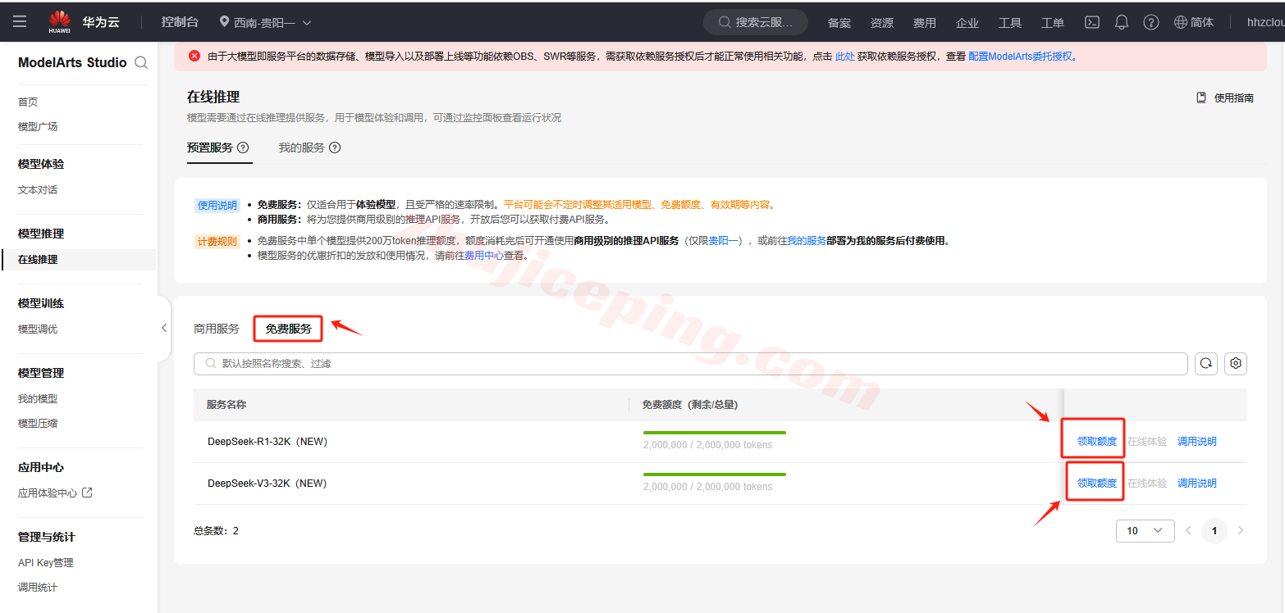Open 我的模型 in sidebar

tap(38, 398)
